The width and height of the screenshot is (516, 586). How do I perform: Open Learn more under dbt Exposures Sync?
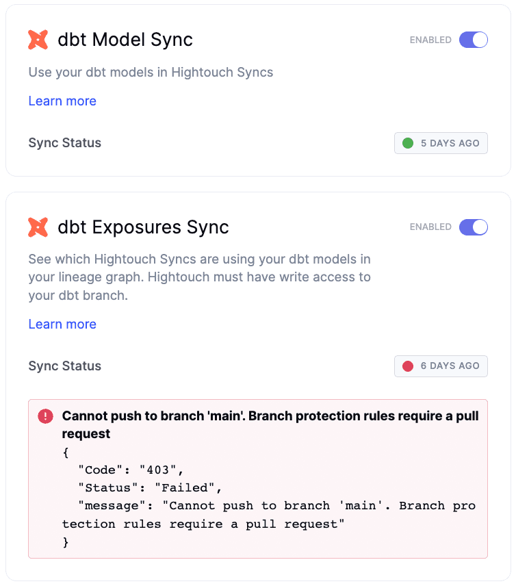point(62,324)
